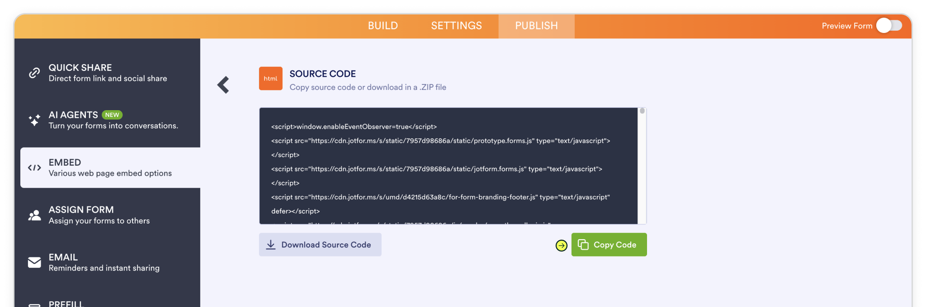The height and width of the screenshot is (307, 926).
Task: Open Assign Form sidebar option
Action: pos(107,215)
